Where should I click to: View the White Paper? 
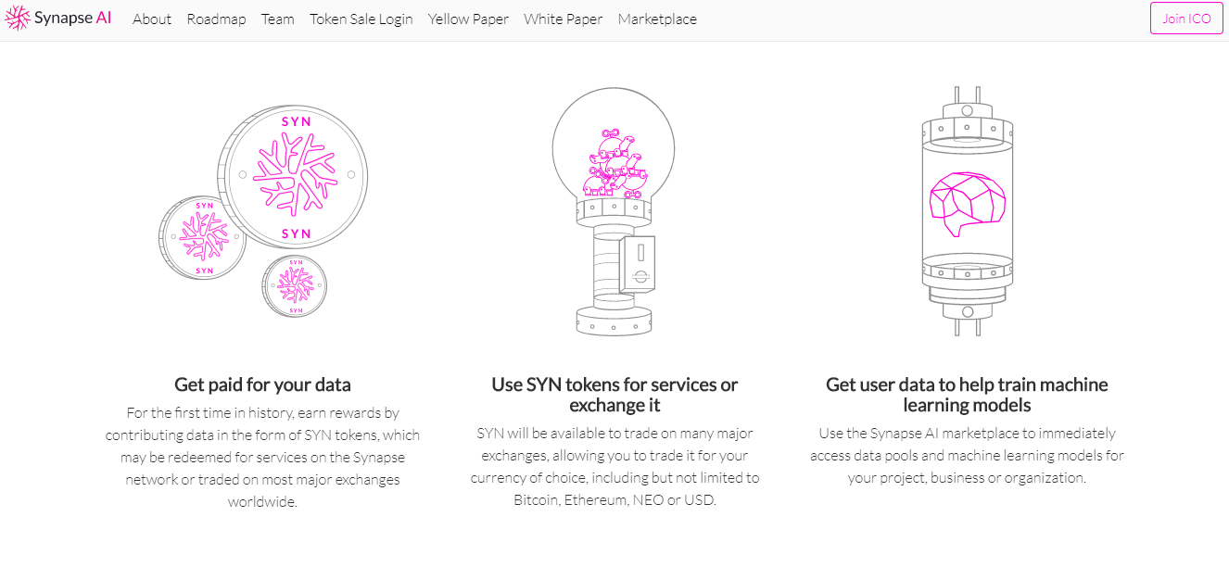pyautogui.click(x=563, y=19)
